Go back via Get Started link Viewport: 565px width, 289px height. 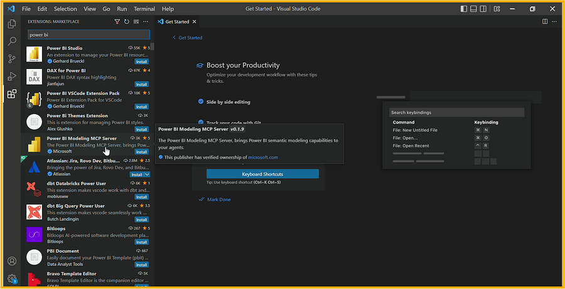click(187, 38)
